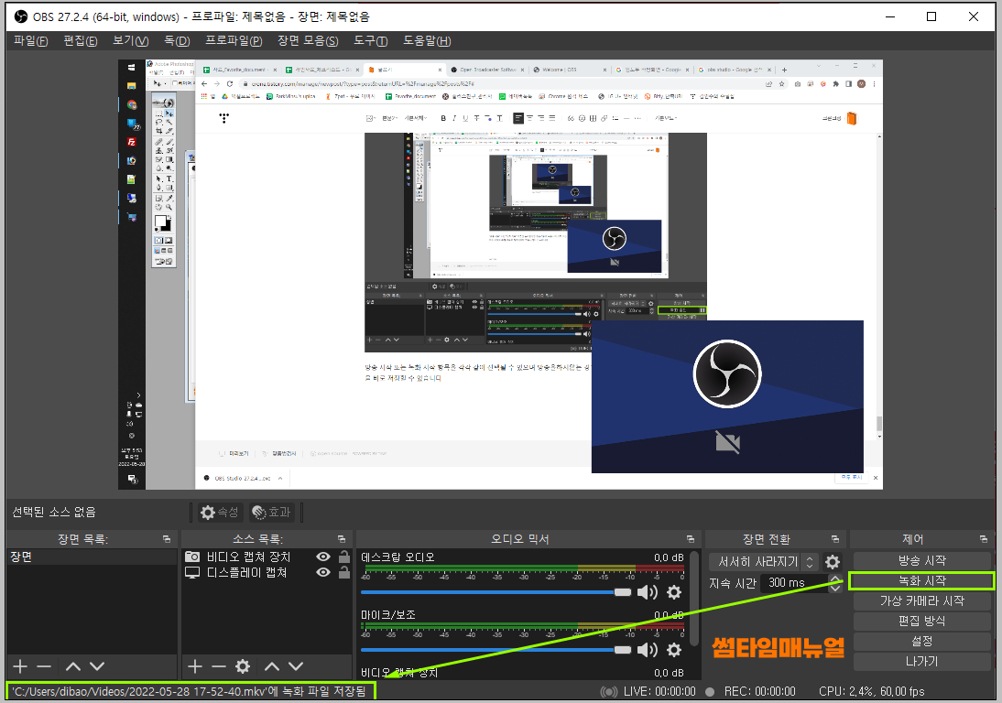Pop out the 장면 목록 dock

tap(167, 539)
